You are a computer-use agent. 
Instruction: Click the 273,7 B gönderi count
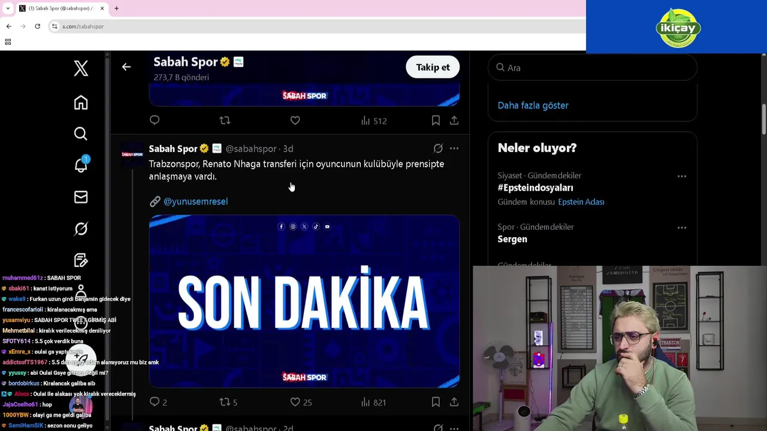tap(181, 78)
